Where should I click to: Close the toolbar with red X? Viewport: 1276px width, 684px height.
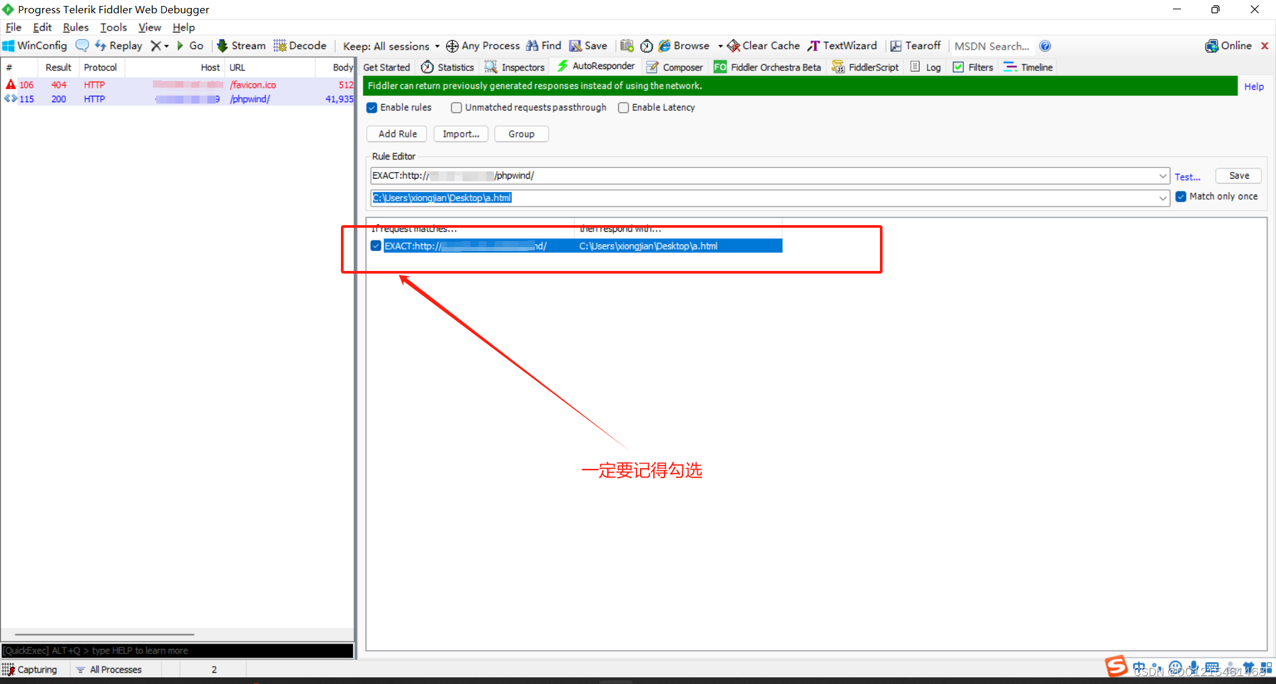click(x=1265, y=46)
